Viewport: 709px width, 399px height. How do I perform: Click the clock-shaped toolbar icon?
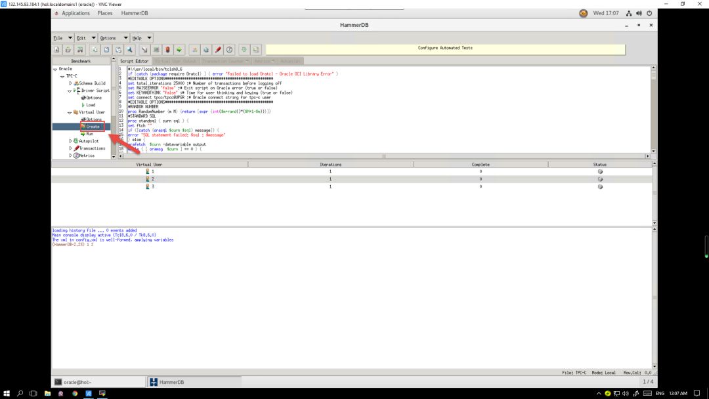click(229, 49)
